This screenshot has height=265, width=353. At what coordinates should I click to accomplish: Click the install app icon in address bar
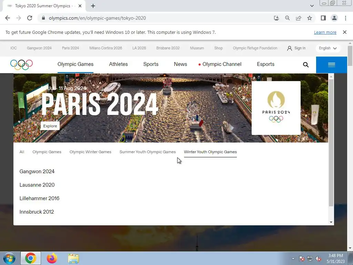point(276,18)
